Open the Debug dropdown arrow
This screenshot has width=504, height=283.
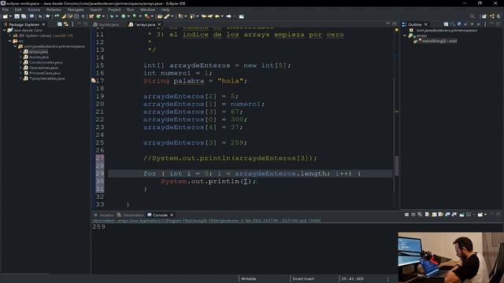pyautogui.click(x=117, y=16)
